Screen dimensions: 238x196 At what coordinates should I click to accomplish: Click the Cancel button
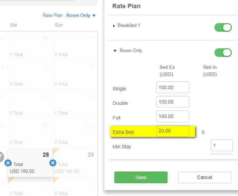(204, 177)
